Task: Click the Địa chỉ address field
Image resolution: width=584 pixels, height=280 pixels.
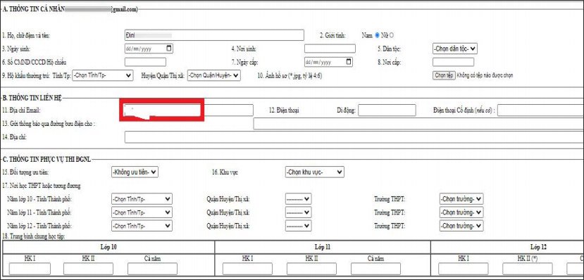Action: (354, 137)
